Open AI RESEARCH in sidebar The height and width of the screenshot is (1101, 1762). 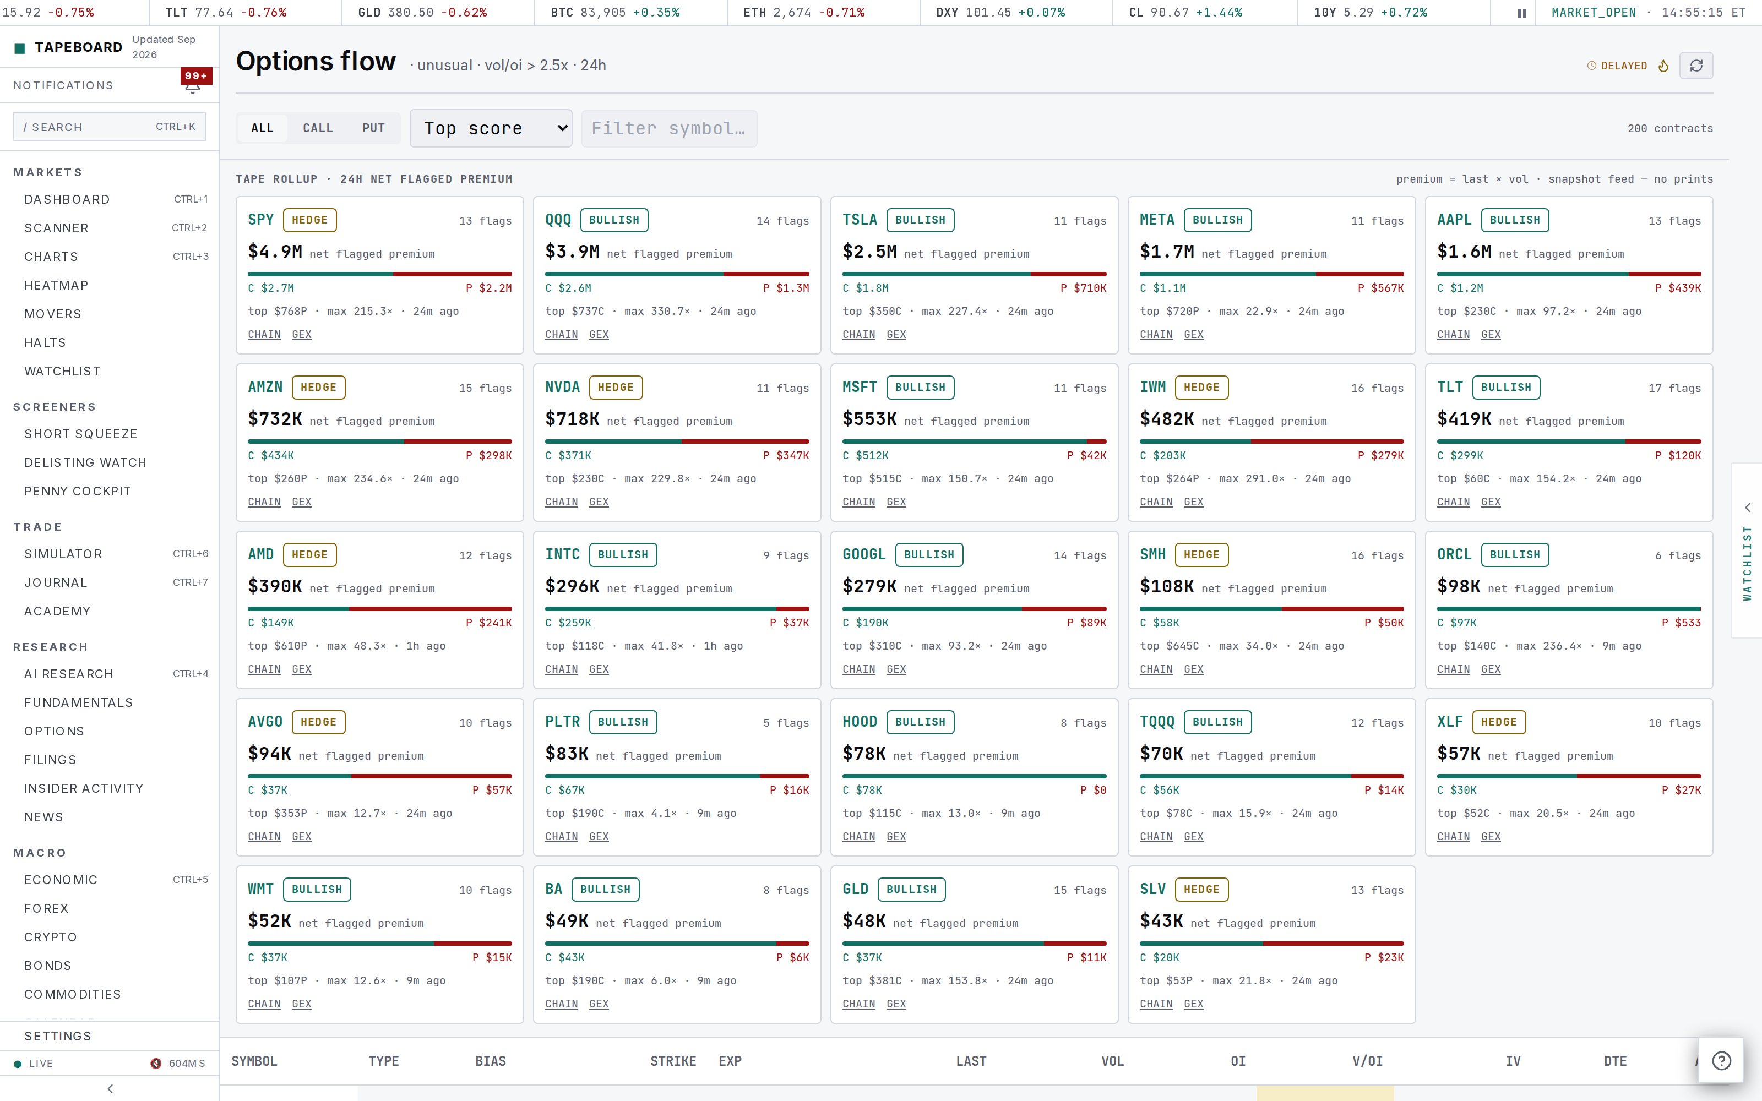pos(109,674)
